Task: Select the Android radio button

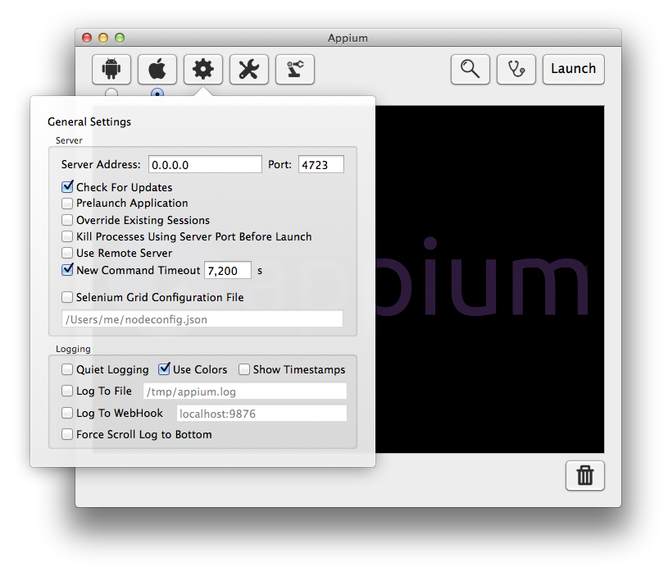Action: tap(111, 94)
